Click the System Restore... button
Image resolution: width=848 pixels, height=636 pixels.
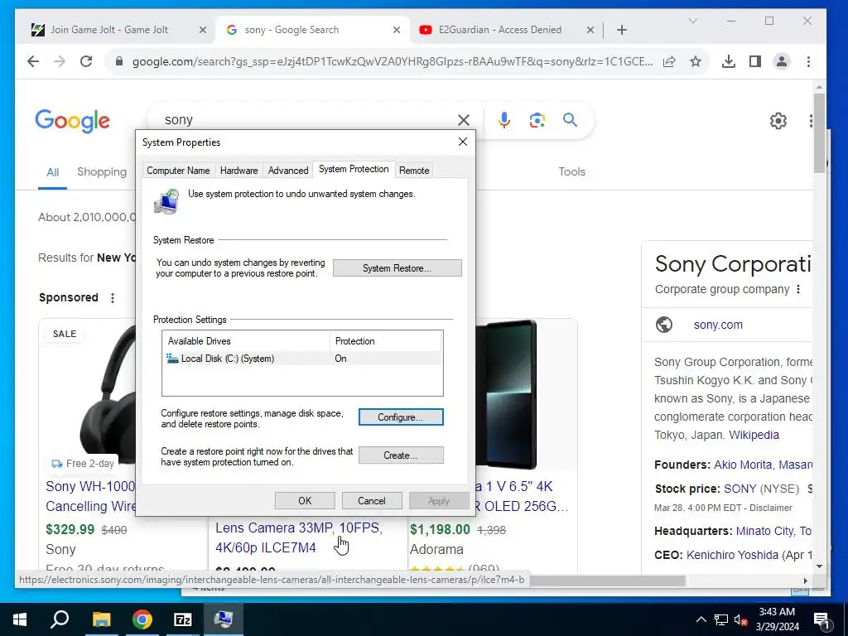coord(397,268)
